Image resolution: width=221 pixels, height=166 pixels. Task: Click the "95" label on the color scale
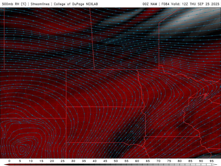212,161
